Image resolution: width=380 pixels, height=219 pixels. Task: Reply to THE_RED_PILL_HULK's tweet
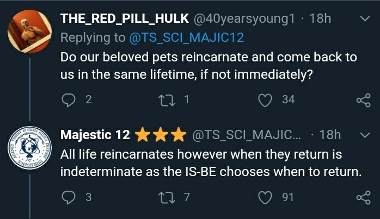point(69,100)
